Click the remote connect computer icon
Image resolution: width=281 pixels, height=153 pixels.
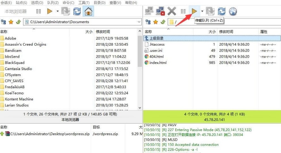pyautogui.click(x=149, y=12)
